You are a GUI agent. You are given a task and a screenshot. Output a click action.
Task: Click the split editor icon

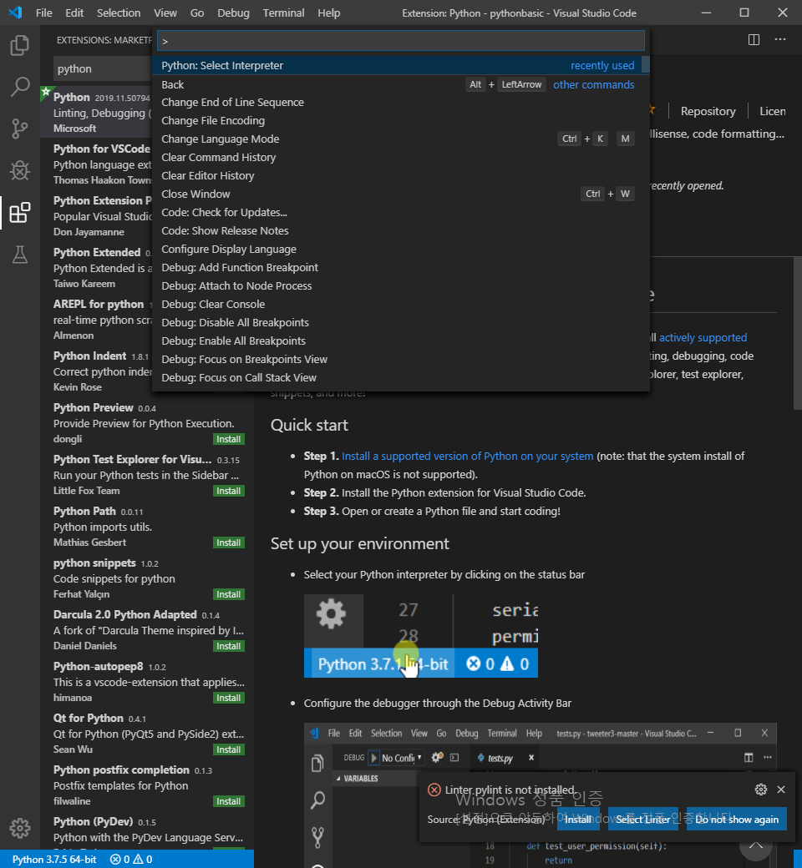pyautogui.click(x=754, y=40)
